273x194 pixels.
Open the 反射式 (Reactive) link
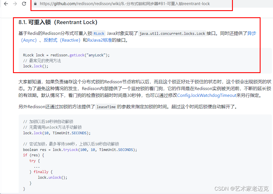click(62, 40)
